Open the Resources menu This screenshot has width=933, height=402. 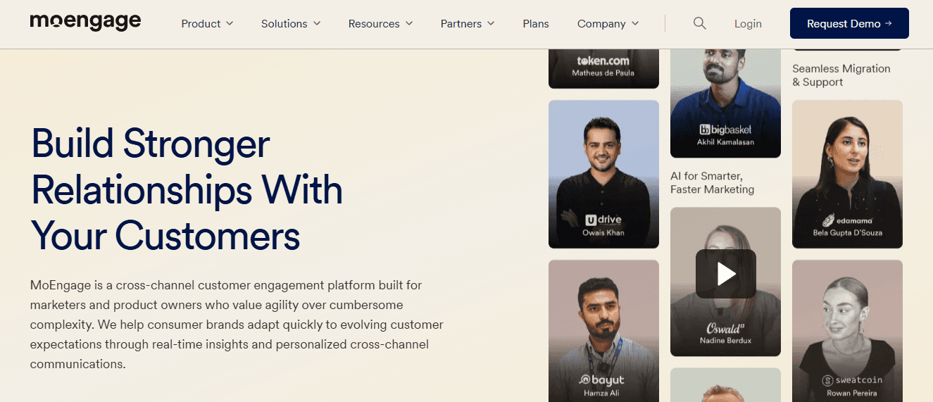coord(381,23)
